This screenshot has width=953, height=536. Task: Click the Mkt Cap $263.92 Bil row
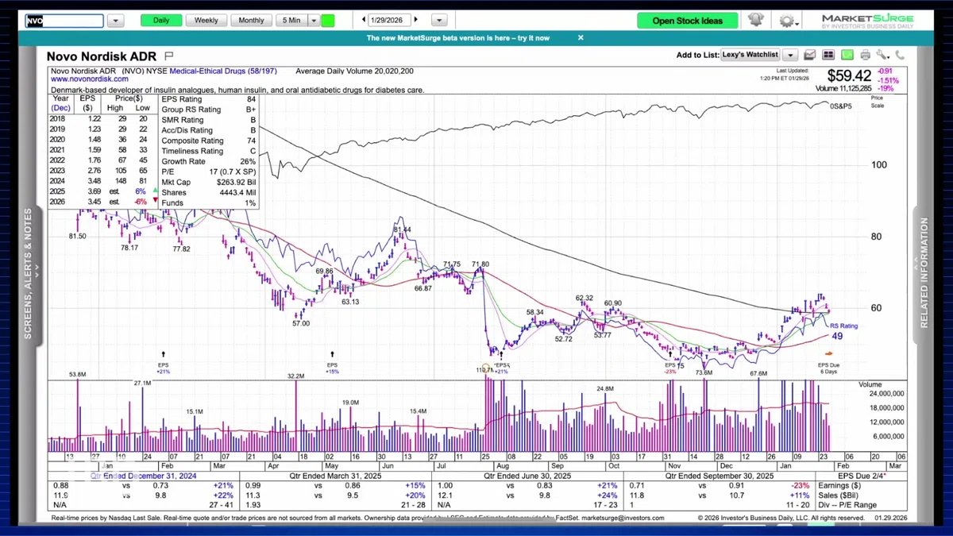point(209,182)
